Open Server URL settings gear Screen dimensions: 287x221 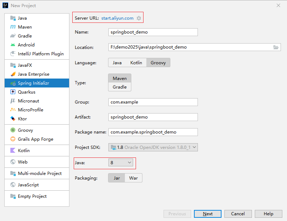coord(139,18)
